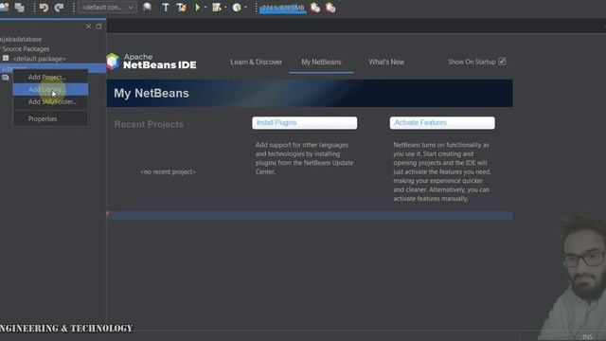606x341 pixels.
Task: Close the Projects panel with the X
Action: coord(88,27)
